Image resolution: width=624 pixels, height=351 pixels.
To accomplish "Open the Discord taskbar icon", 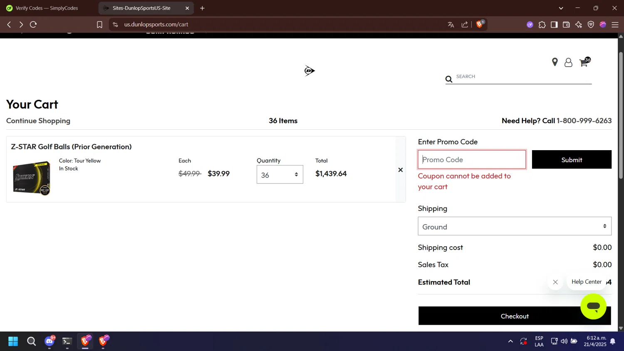I will pyautogui.click(x=50, y=341).
